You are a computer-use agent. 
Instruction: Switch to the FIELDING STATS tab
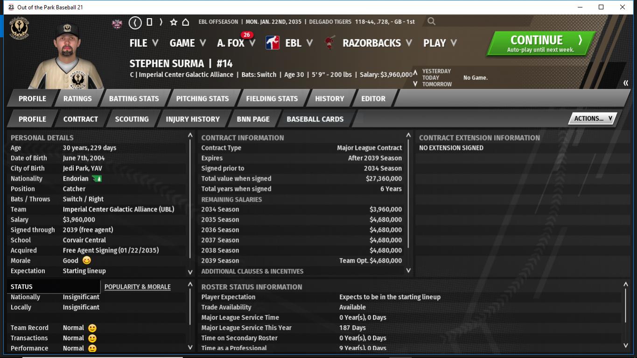tap(272, 98)
